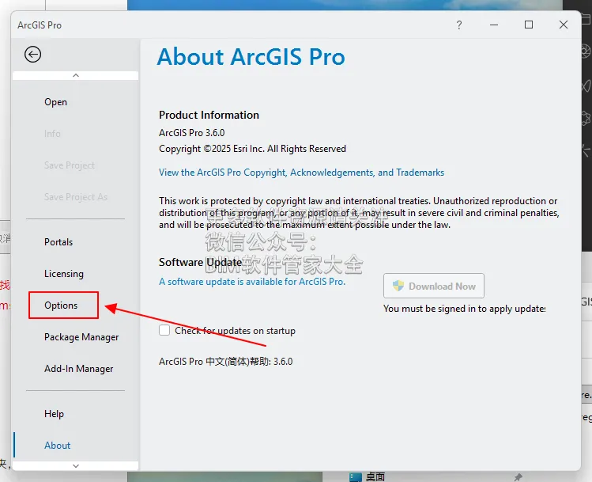Open the Open page in the sidebar
592x482 pixels.
click(x=55, y=102)
